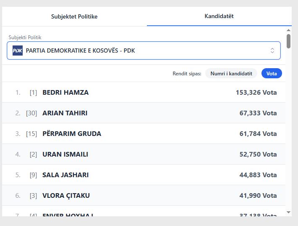Sort by Numri i kandidatit
Viewport: 298px width, 226px height.
tap(231, 73)
